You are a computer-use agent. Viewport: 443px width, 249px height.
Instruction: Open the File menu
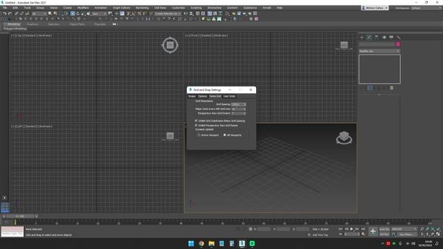coord(5,8)
